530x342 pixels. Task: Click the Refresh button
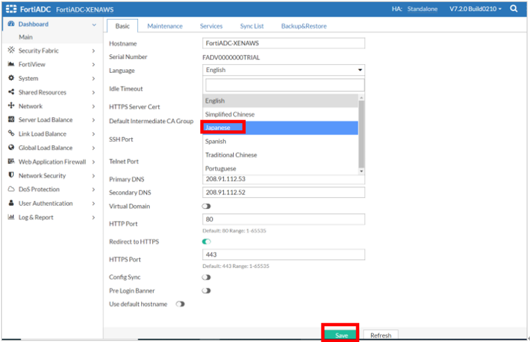(380, 335)
